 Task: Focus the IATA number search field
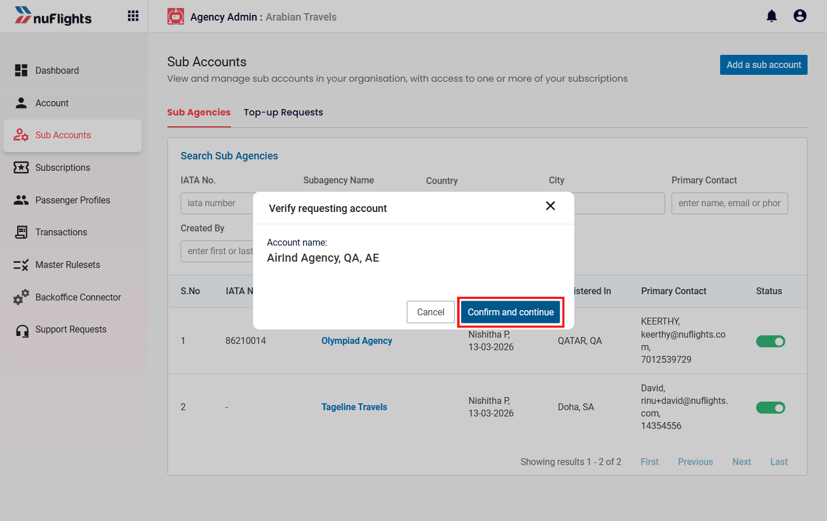click(217, 203)
